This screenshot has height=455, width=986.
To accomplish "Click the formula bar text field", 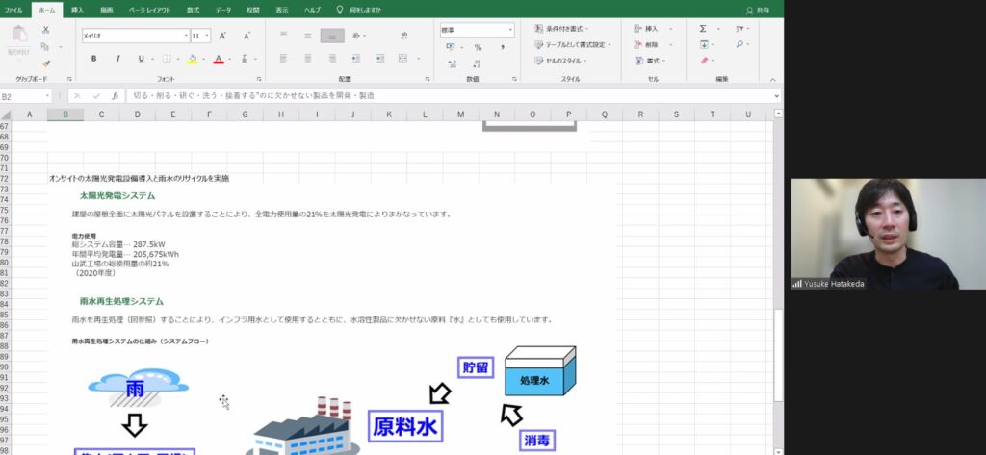I will [x=450, y=96].
